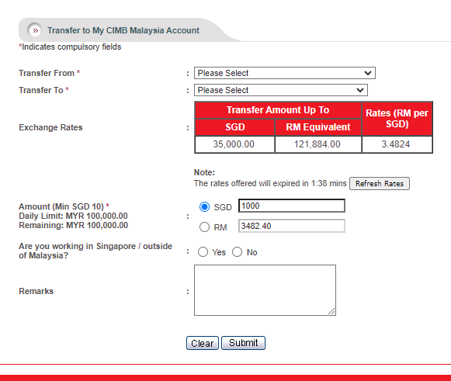451x381 pixels.
Task: Click the Clear button
Action: coord(203,343)
